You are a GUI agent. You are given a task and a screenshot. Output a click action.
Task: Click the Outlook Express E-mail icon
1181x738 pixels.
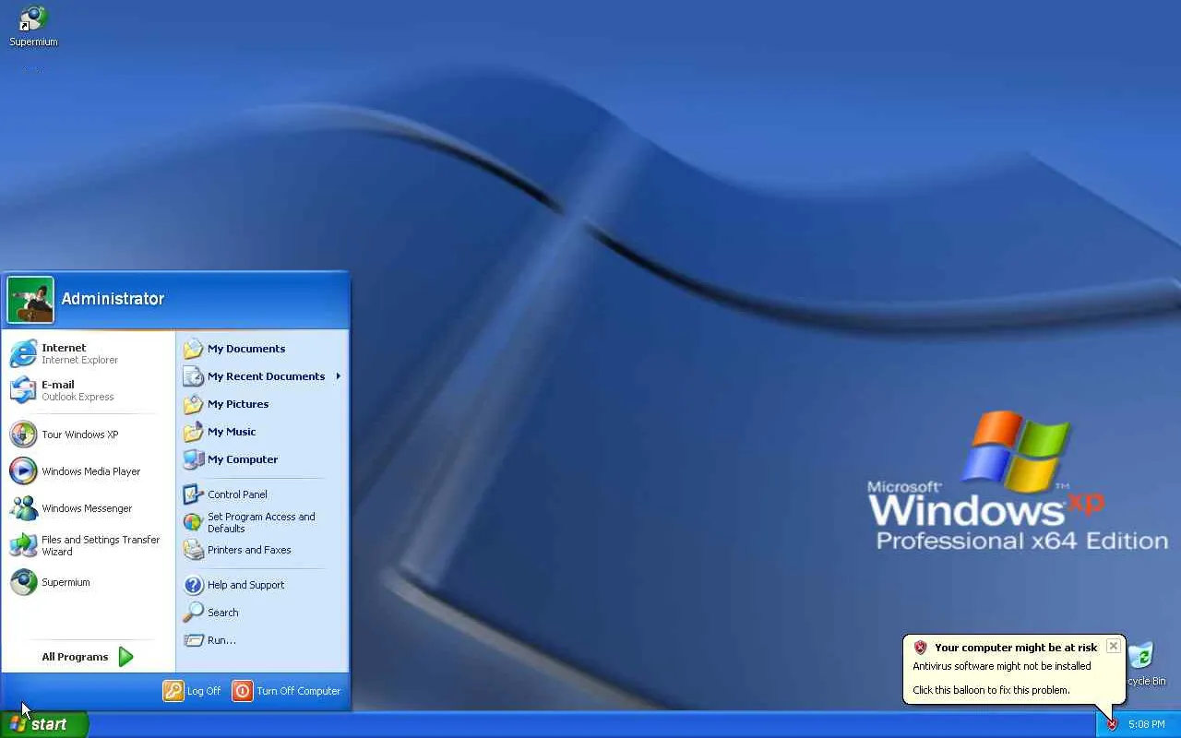[x=23, y=390]
